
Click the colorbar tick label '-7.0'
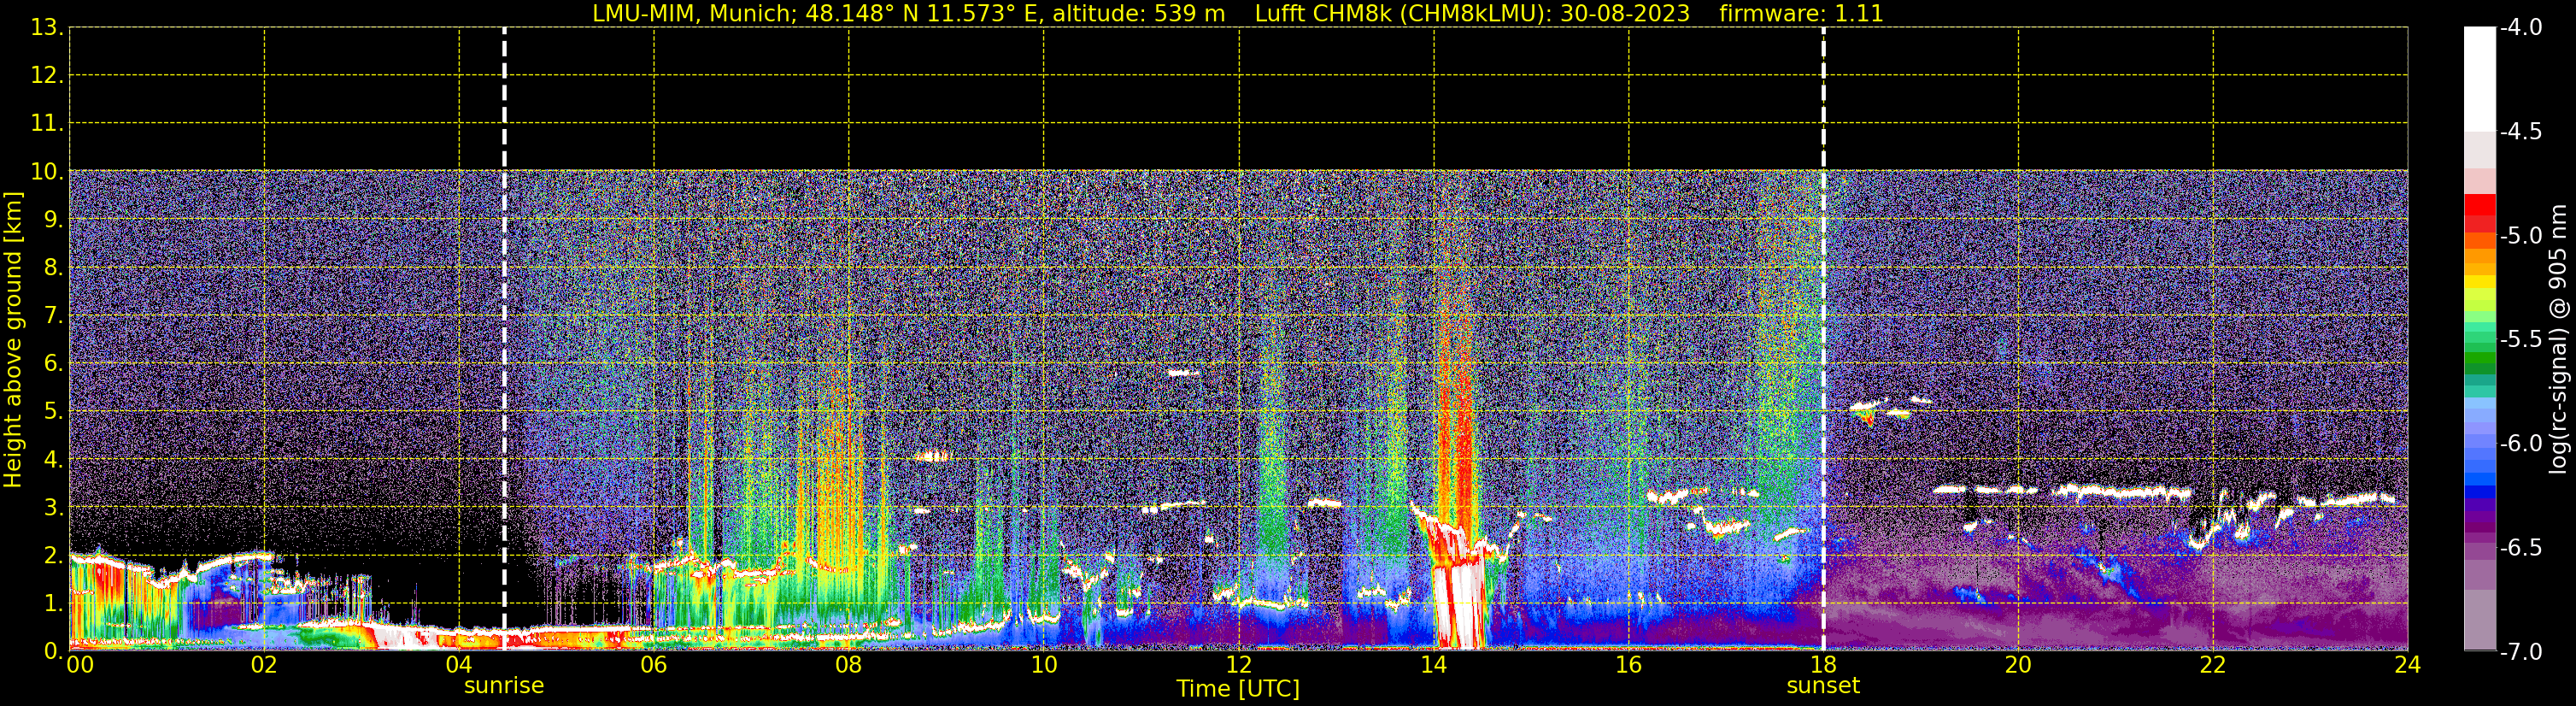click(2520, 652)
